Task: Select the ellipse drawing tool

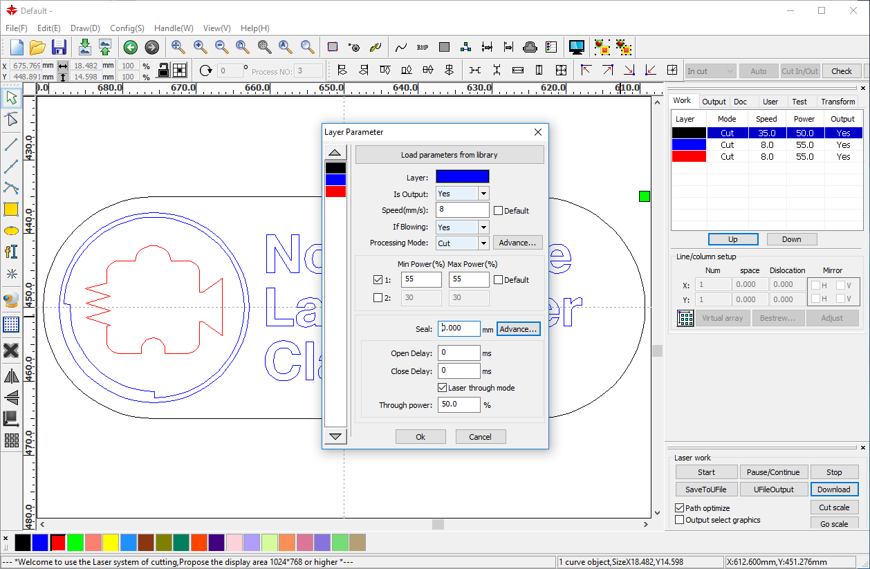Action: pyautogui.click(x=10, y=231)
